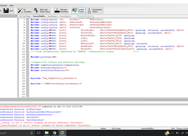Open Task View from the taskbar

click(x=39, y=133)
